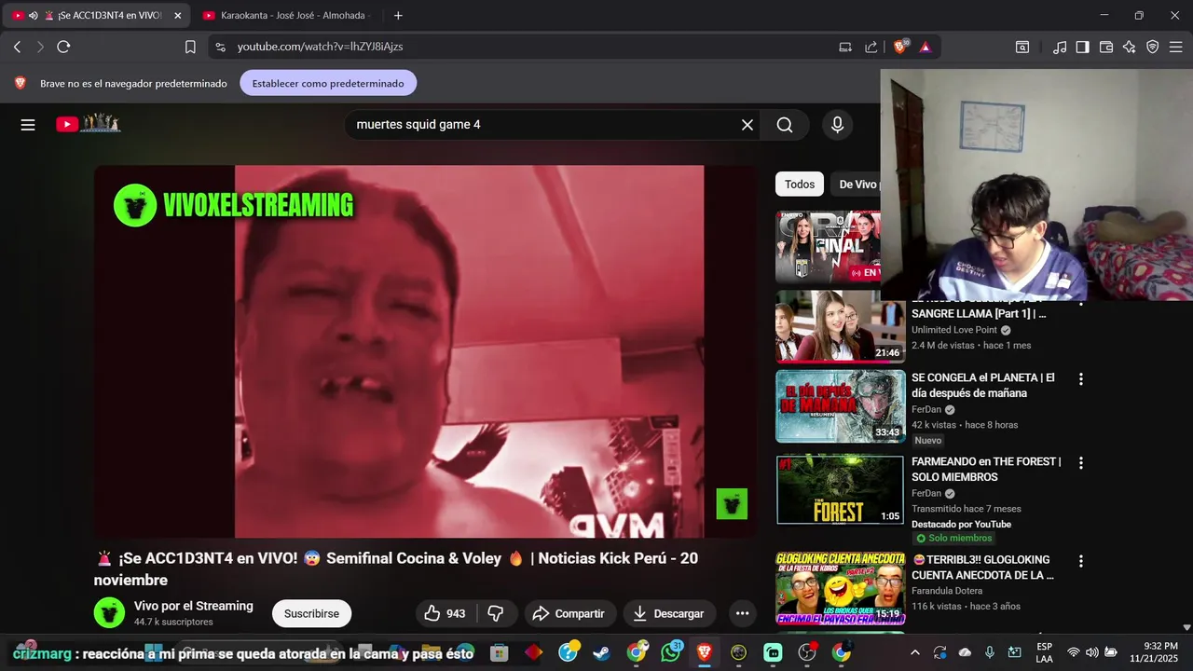Open Brave Wallet
This screenshot has height=671, width=1193.
(x=1106, y=47)
